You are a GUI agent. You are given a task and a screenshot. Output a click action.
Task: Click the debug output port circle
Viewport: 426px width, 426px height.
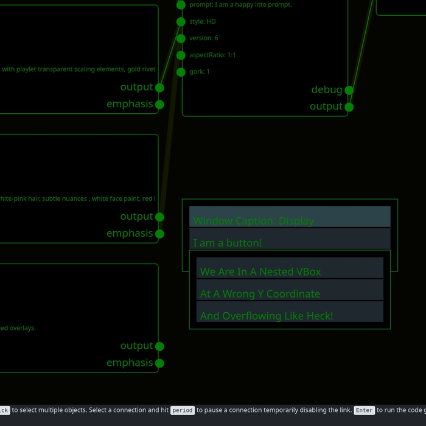(x=349, y=90)
